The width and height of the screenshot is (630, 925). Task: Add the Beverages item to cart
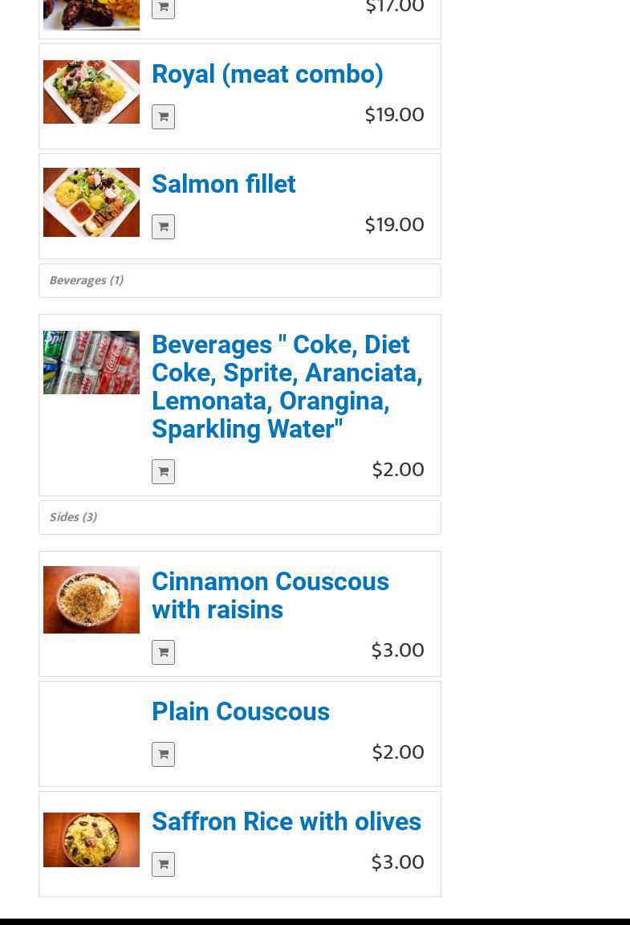[x=163, y=471]
